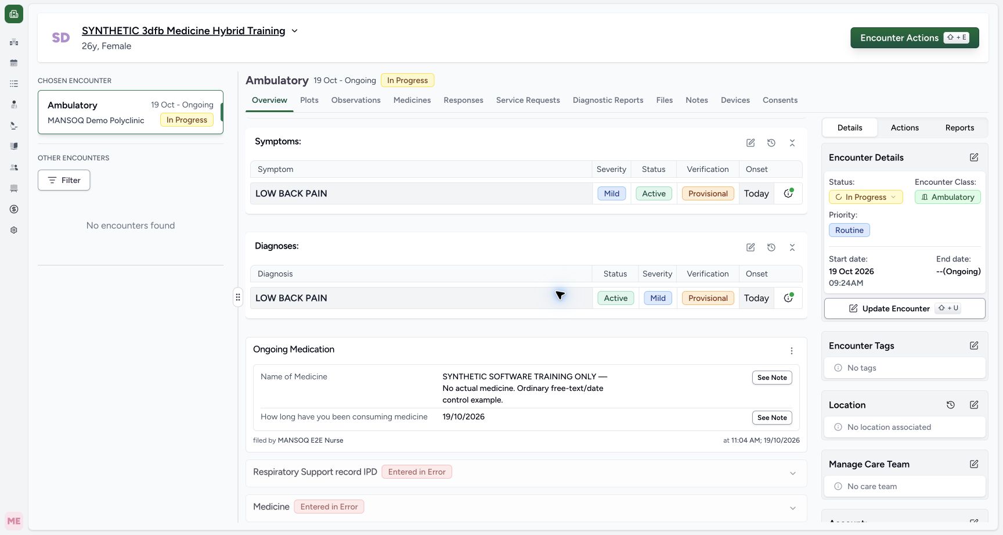Click the Ambulatory encounter class badge
Screen dimensions: 1003x535
[948, 197]
